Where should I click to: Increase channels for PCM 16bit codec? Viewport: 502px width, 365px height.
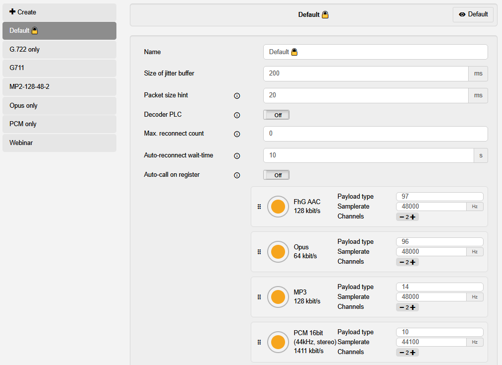coord(413,353)
